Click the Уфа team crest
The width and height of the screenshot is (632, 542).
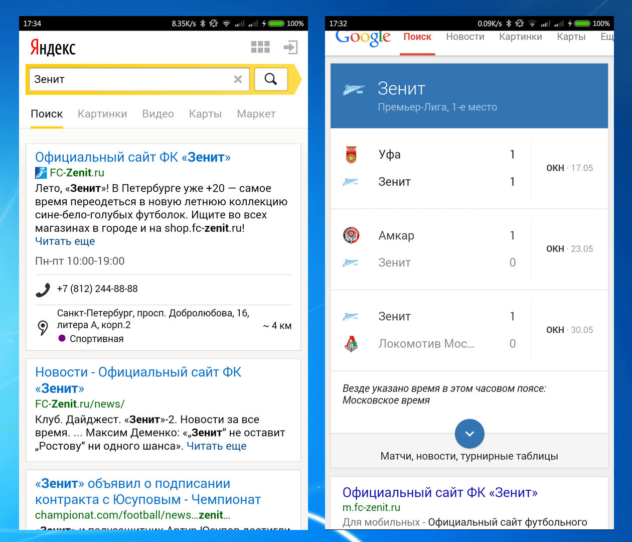pos(351,155)
